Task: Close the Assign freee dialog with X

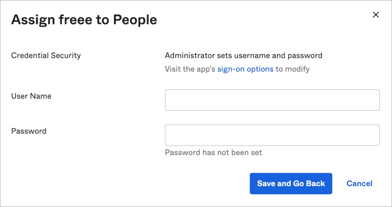Action: point(376,15)
